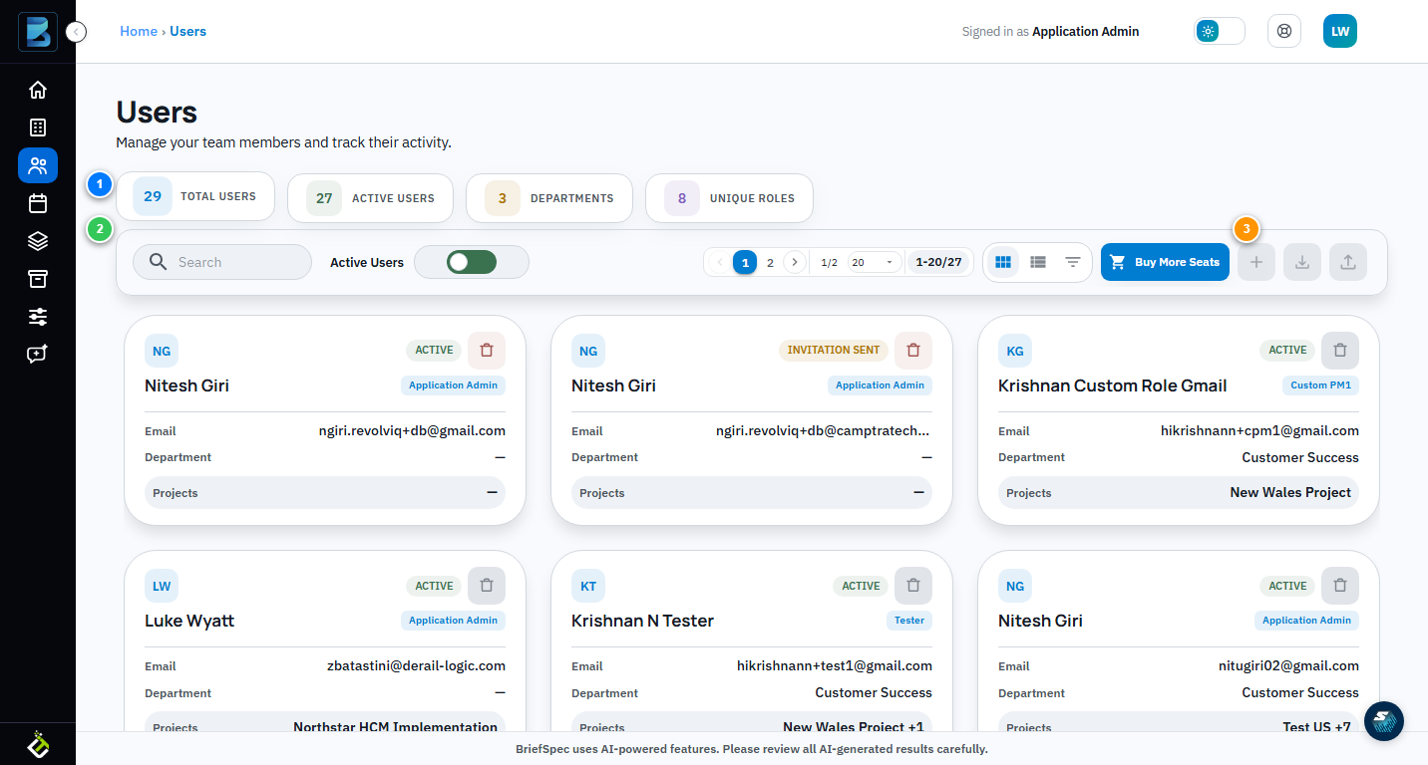This screenshot has width=1428, height=765.
Task: Click the KT avatar on Krishnan N Tester card
Action: 588,587
